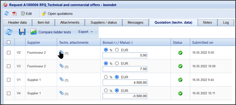The height and width of the screenshot is (105, 236).
Task: Sort by Submitted on column header
Action: coord(203,42)
